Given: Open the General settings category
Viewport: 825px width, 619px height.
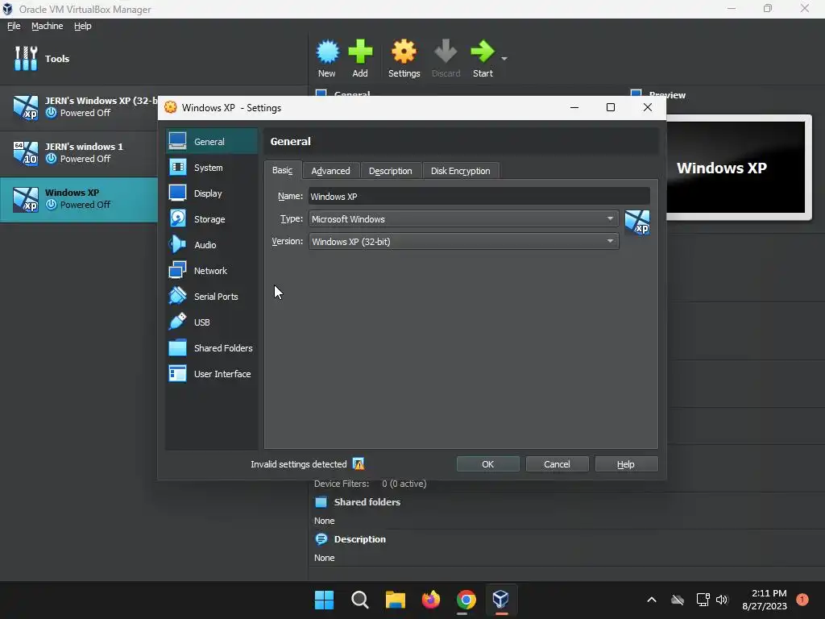Looking at the screenshot, I should click(x=212, y=142).
